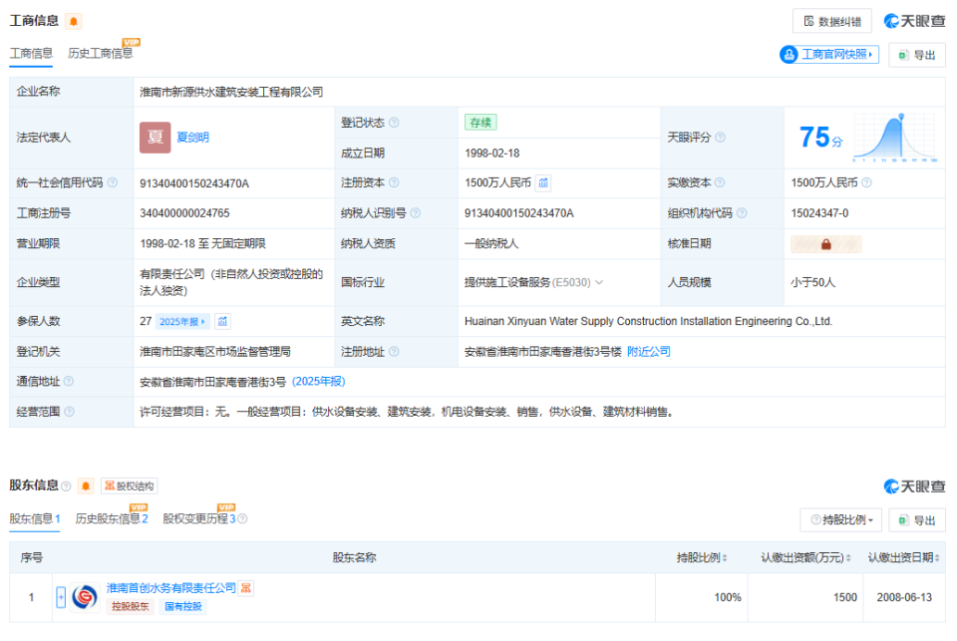This screenshot has height=641, width=957.
Task: Click the 75分 score distribution chart
Action: click(x=894, y=138)
